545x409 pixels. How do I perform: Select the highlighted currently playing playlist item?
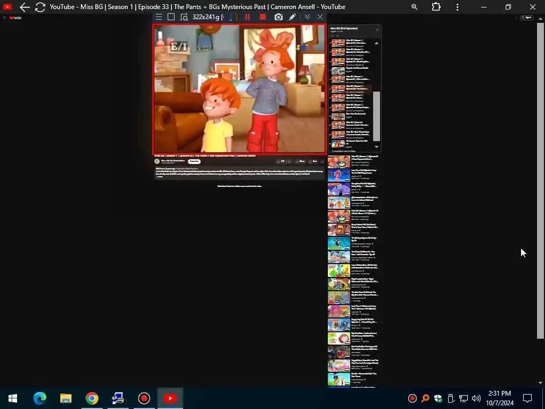coord(351,89)
